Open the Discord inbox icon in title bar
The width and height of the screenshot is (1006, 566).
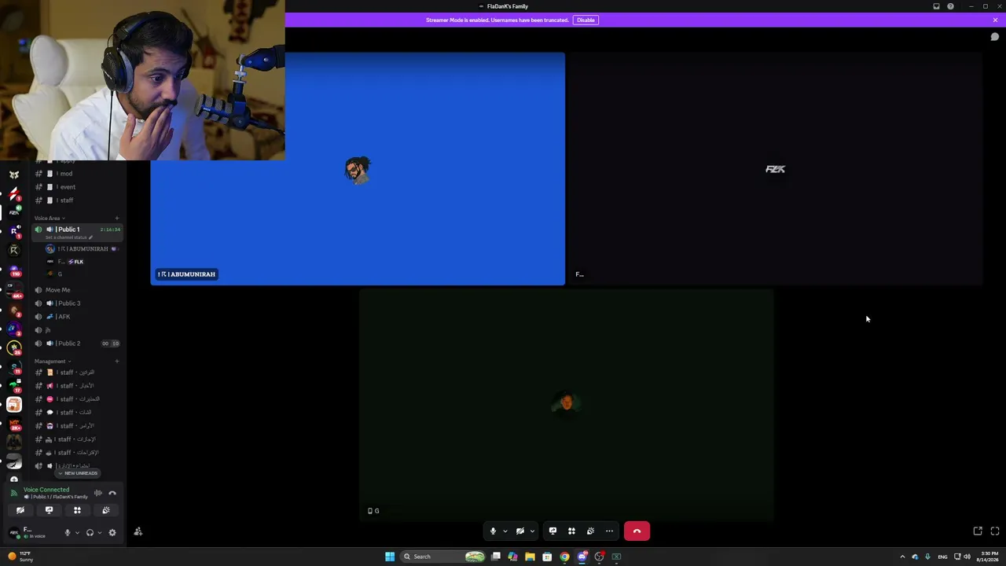[x=936, y=6]
